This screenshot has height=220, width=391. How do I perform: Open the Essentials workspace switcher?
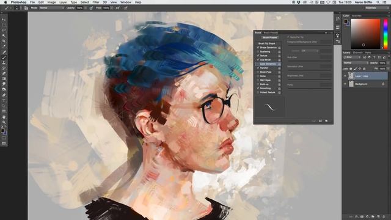[x=376, y=8]
